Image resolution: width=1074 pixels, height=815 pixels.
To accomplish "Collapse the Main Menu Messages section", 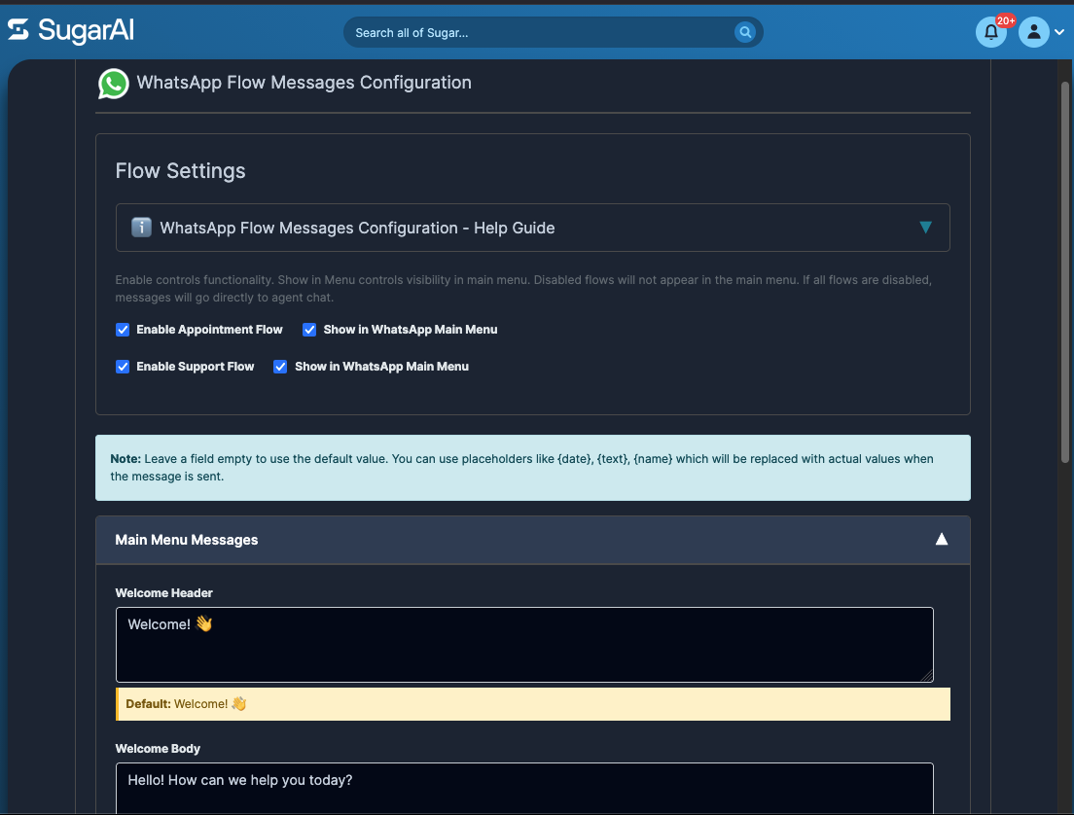I will point(941,540).
